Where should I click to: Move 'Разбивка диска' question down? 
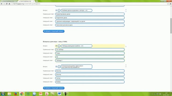[126, 11]
